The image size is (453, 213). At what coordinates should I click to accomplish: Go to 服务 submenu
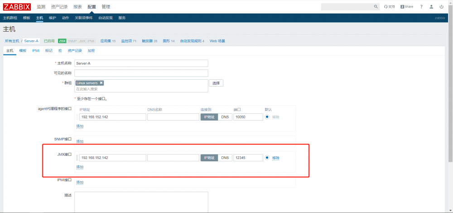tap(122, 18)
